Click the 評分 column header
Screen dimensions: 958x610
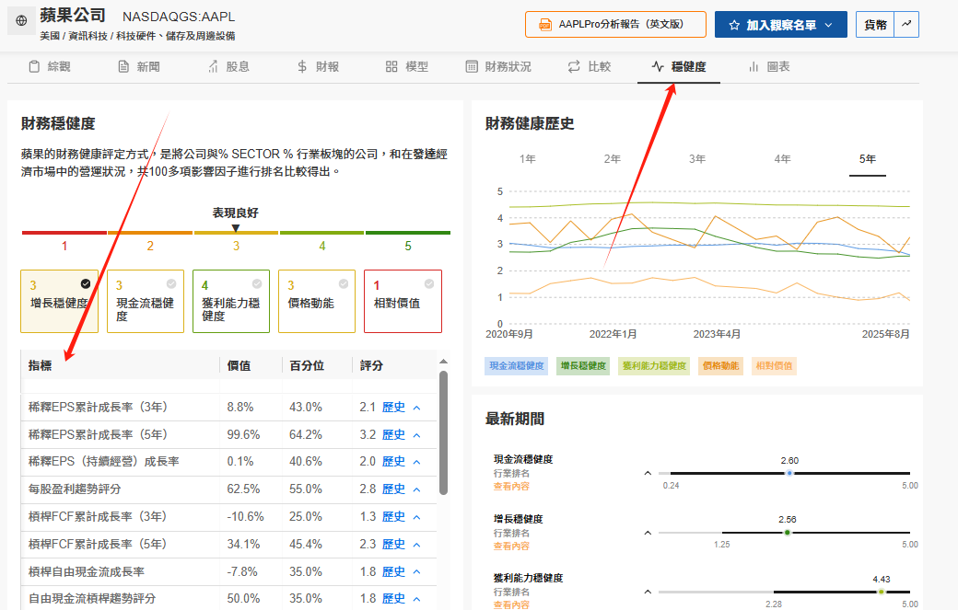click(371, 365)
